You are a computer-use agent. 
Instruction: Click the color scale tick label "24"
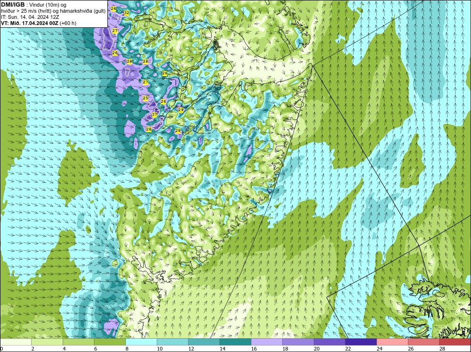[x=379, y=349]
